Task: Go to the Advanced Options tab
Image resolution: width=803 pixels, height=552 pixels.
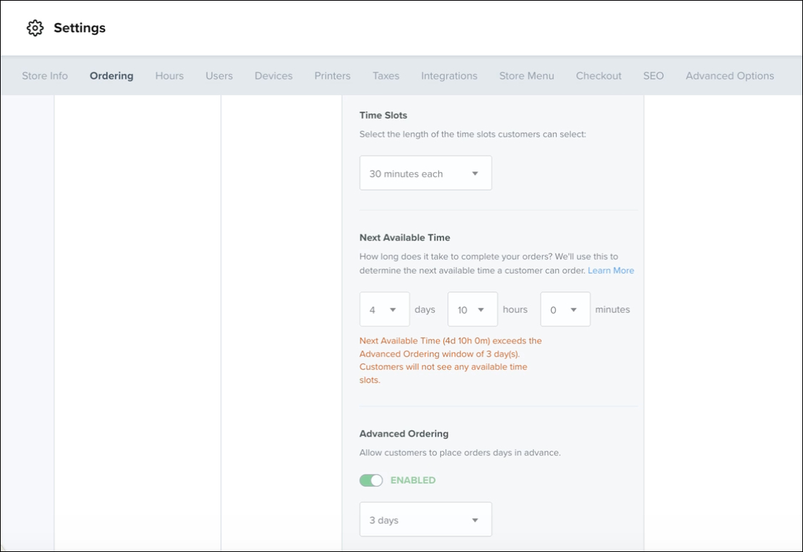Action: [729, 76]
